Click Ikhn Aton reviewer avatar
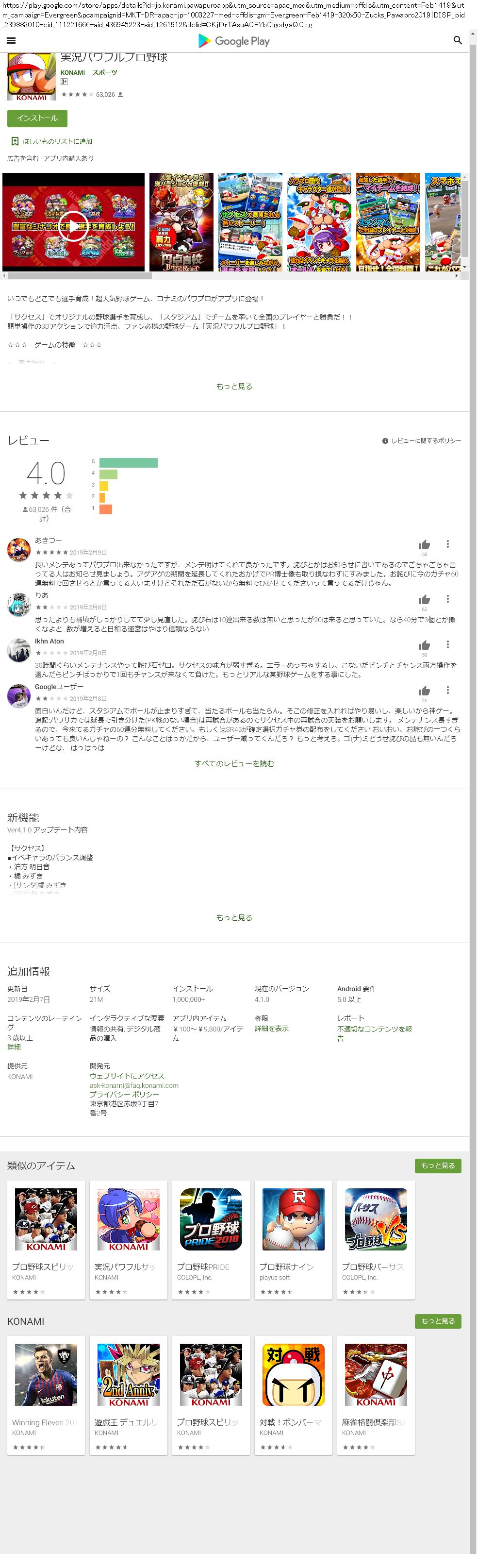Image resolution: width=477 pixels, height=1554 pixels. [19, 650]
